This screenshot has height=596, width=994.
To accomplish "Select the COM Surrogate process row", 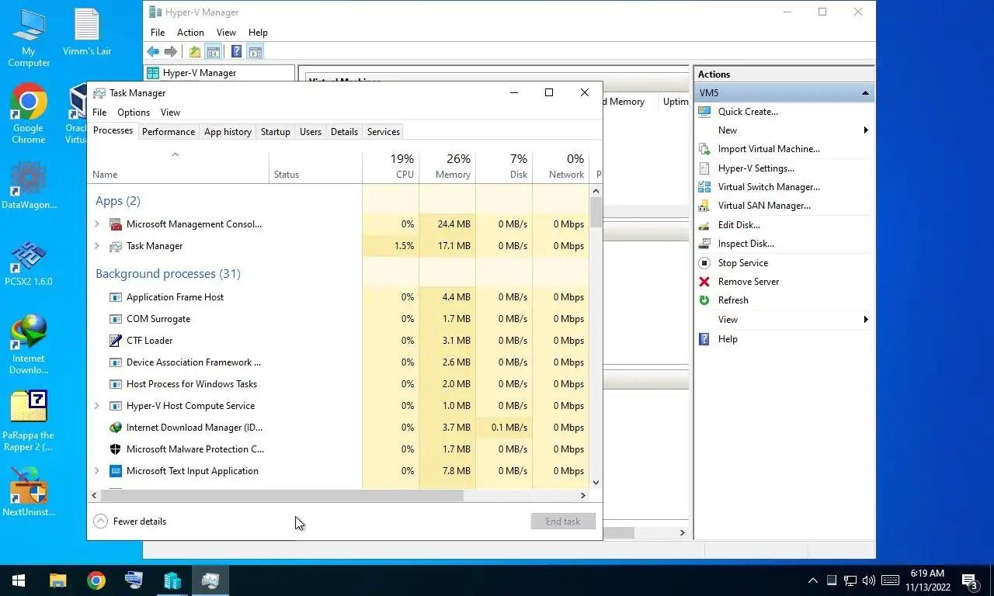I will point(339,319).
